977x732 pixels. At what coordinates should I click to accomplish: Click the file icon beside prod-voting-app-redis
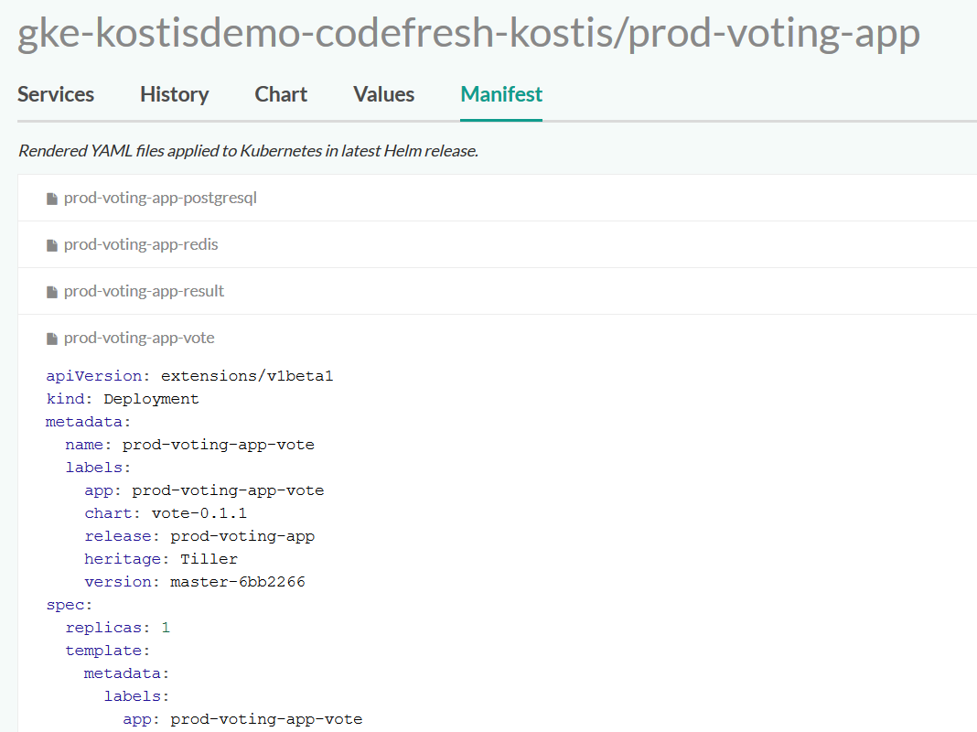click(x=52, y=245)
